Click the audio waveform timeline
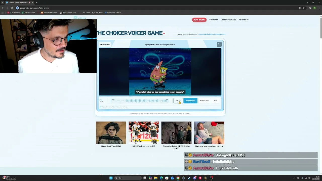The image size is (322, 181). (x=140, y=101)
